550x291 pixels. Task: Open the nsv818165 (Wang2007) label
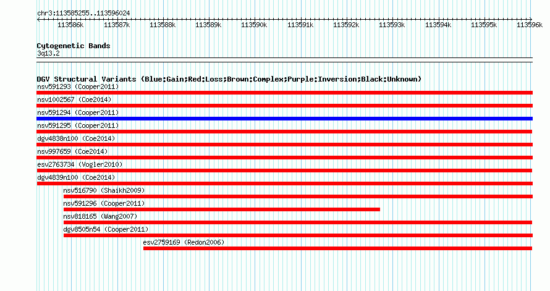coord(100,216)
